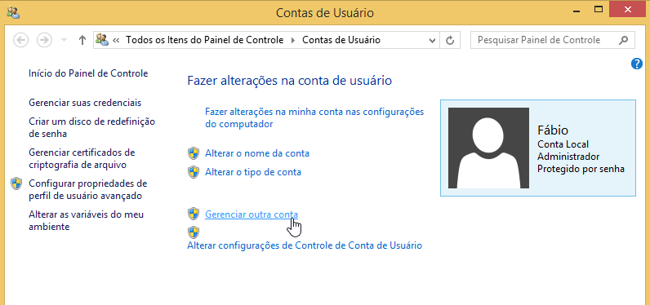Click the search magnifier icon
Viewport: 650px width, 305px height.
(x=623, y=40)
